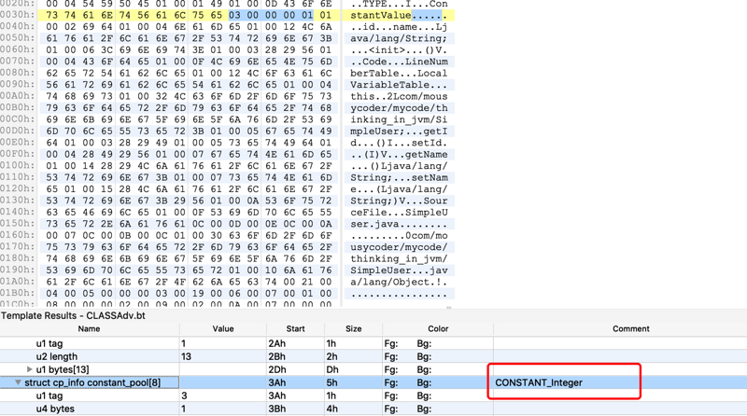Image resolution: width=747 pixels, height=416 pixels.
Task: Select address row 0100h
Action: [x=18, y=166]
